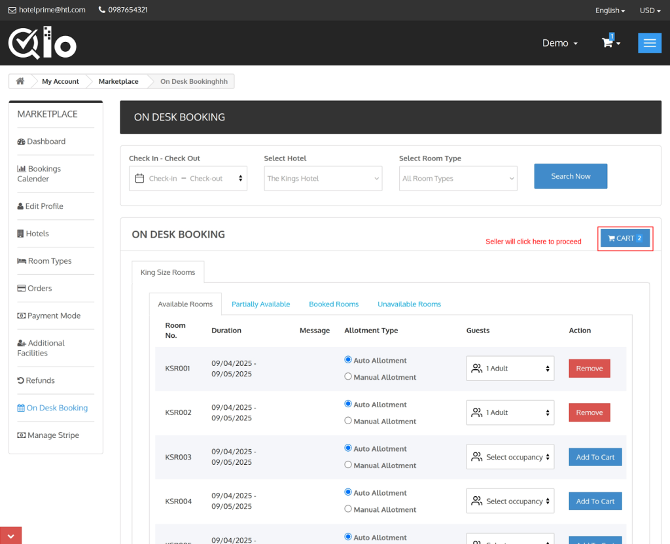Open Select occupancy dropdown for KSR004
The height and width of the screenshot is (544, 670).
coord(510,501)
